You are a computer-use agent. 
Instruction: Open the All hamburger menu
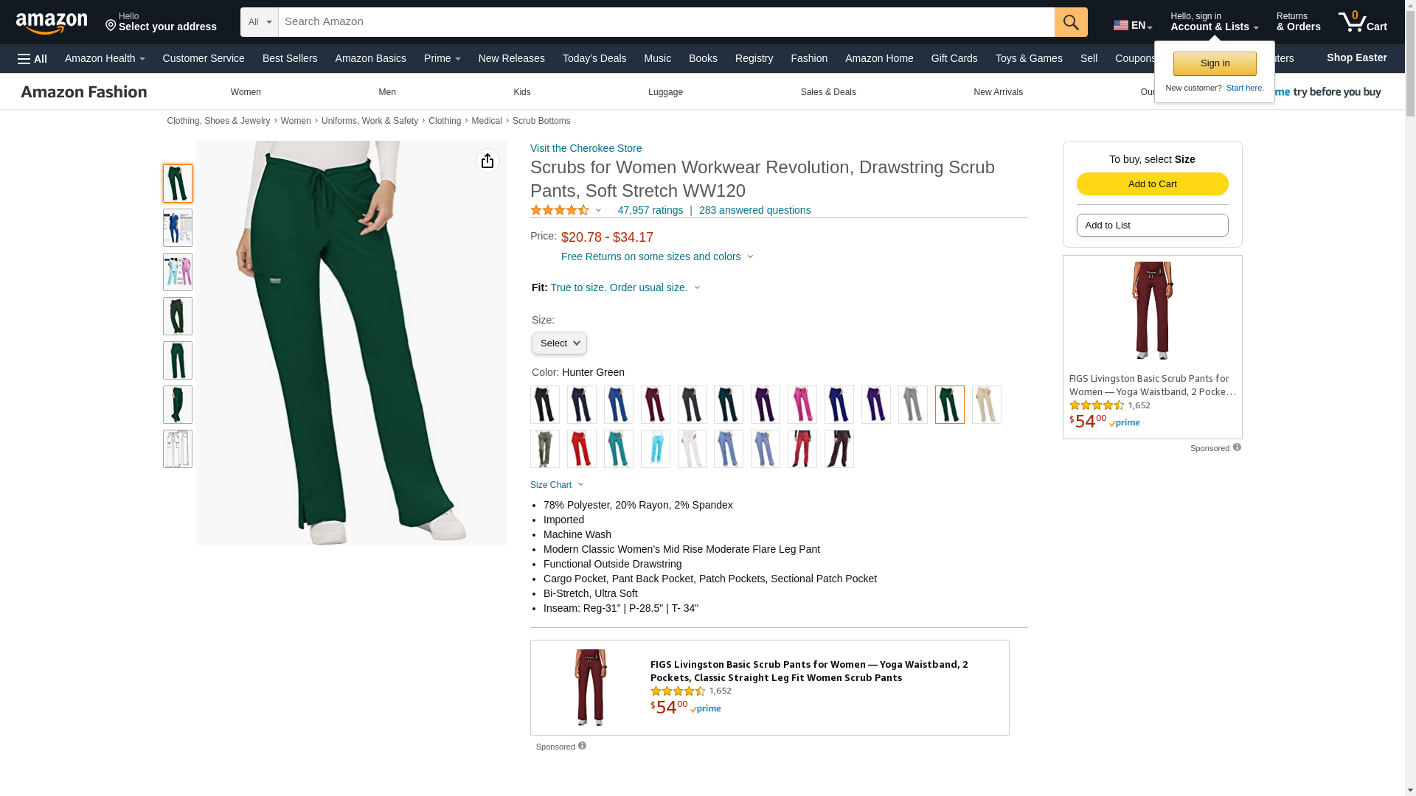(32, 59)
